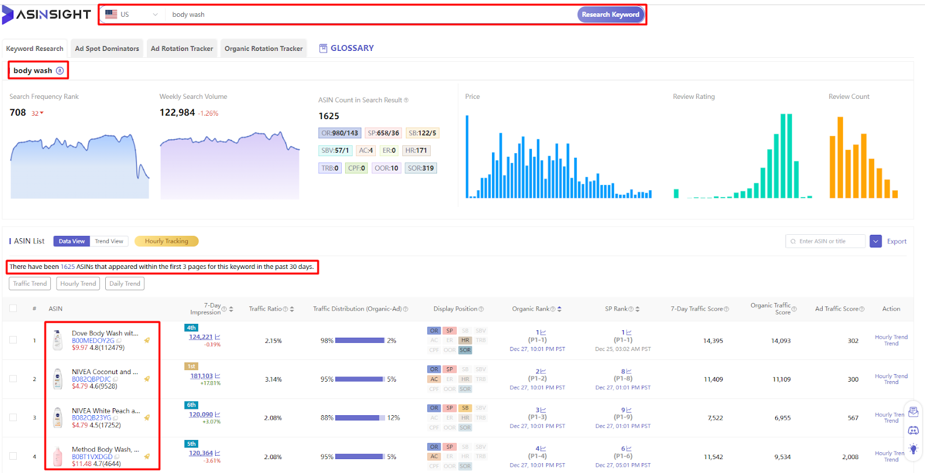Open chart icon beside impression 181,103
This screenshot has width=925, height=473.
click(x=217, y=376)
